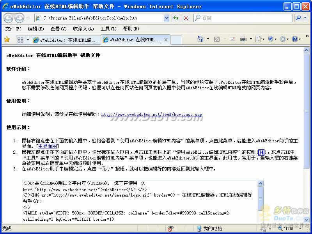312x234 pixels.
Task: Click the magnifier search button
Action: coord(298,18)
